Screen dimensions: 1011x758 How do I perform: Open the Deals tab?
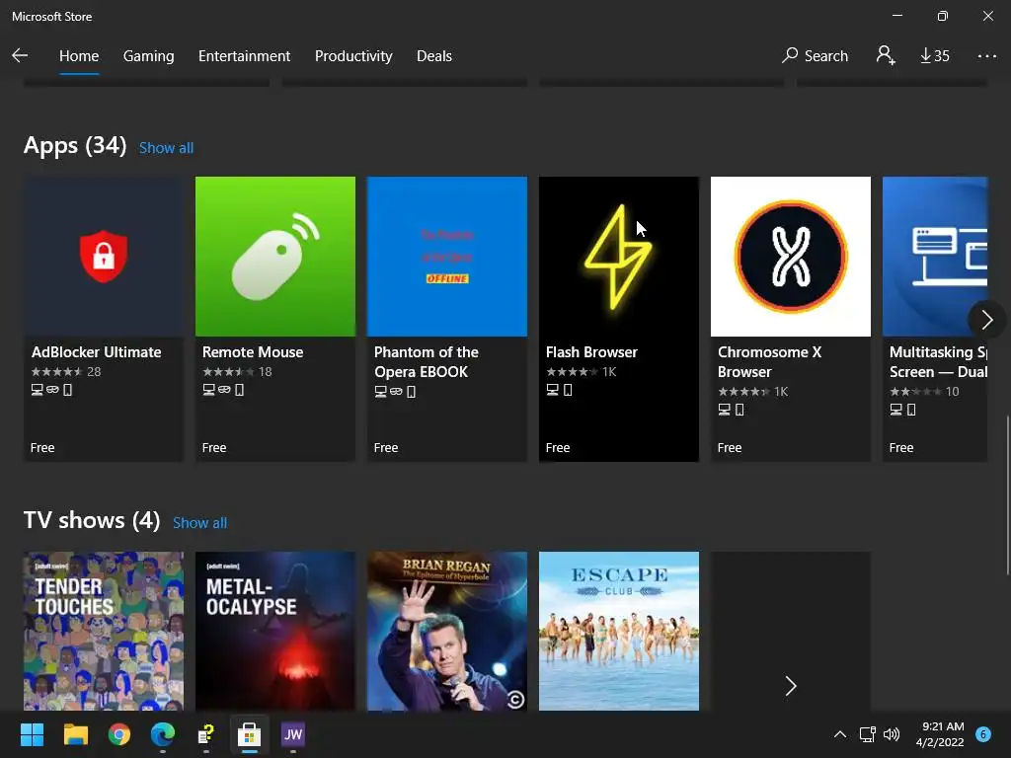pos(434,56)
